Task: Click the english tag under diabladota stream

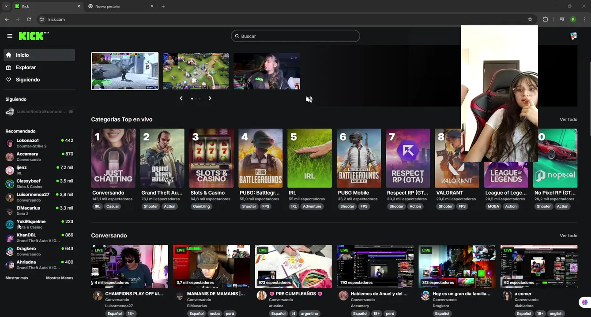Action: point(556,313)
